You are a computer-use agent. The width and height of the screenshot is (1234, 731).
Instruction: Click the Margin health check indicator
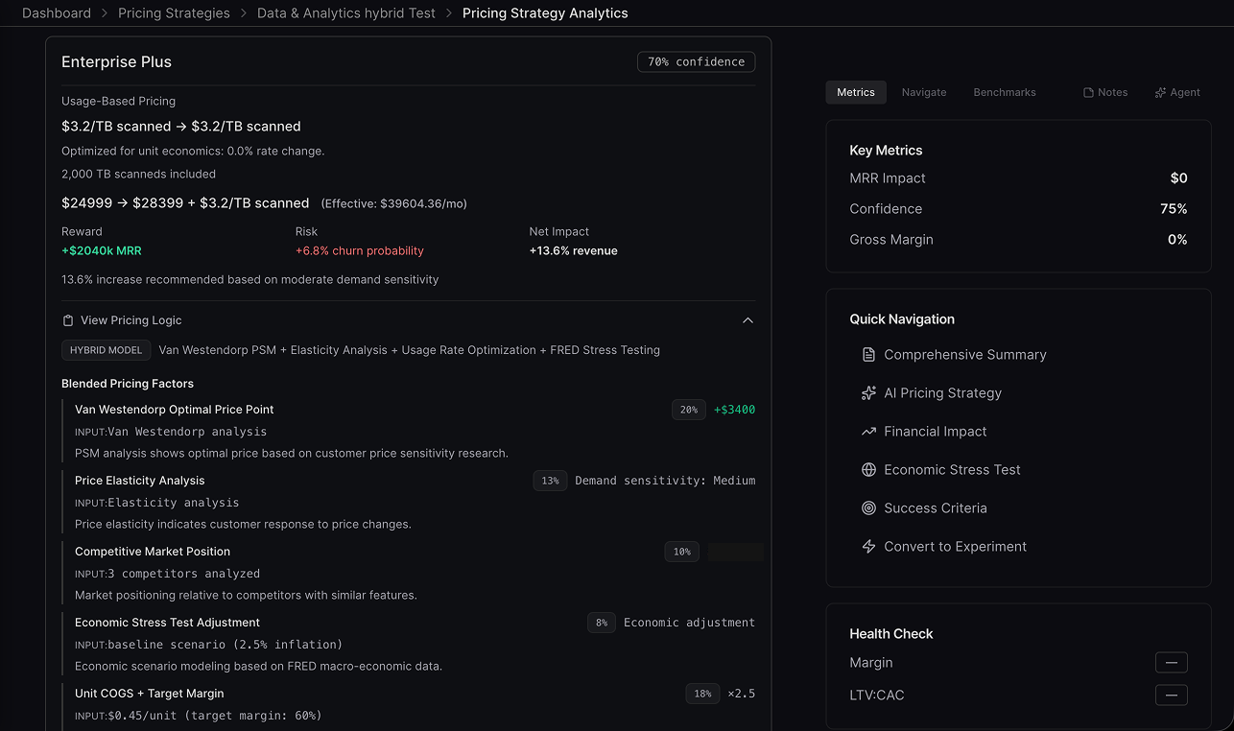tap(1172, 663)
